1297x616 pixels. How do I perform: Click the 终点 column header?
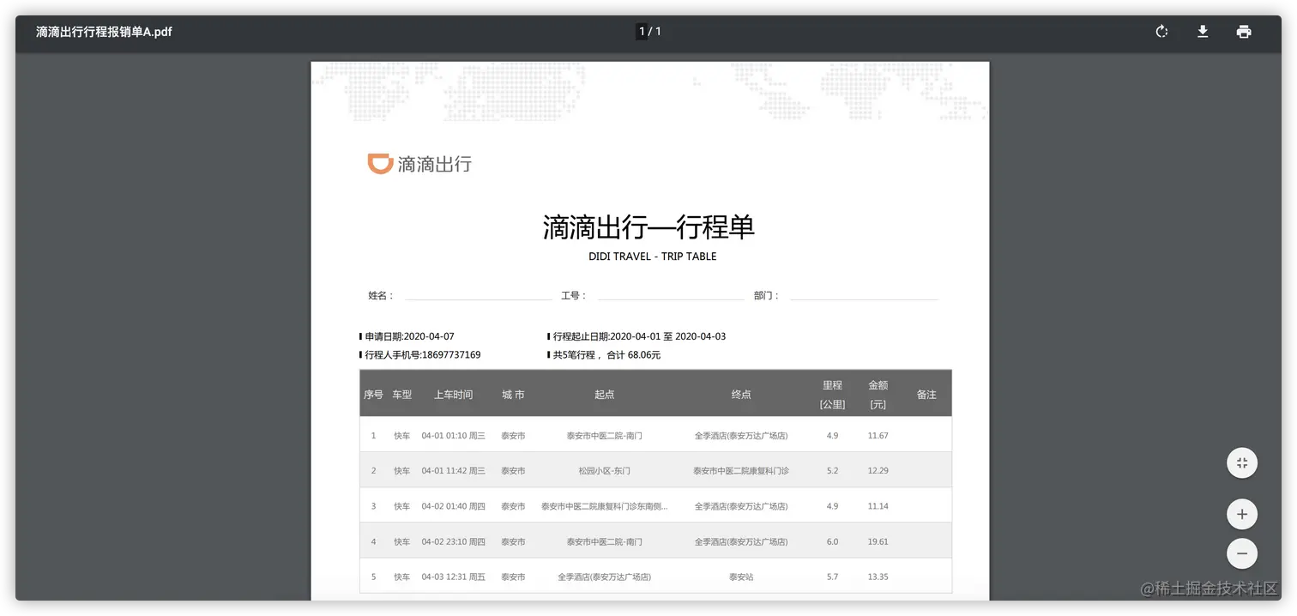click(x=741, y=395)
